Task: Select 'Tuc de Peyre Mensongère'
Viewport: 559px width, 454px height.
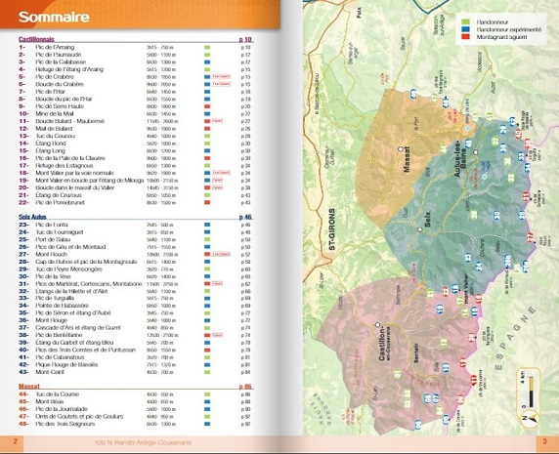Action: coord(69,269)
